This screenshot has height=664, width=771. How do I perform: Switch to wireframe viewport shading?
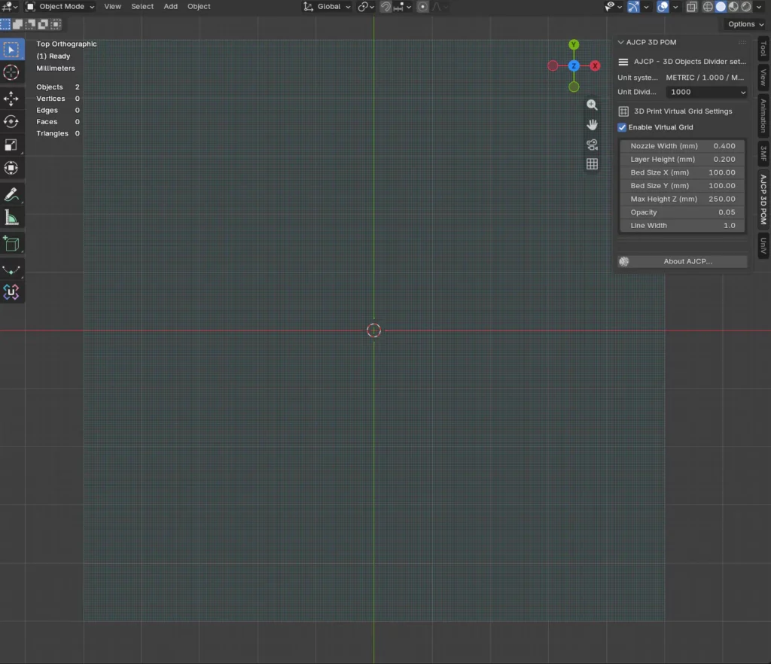click(x=708, y=6)
